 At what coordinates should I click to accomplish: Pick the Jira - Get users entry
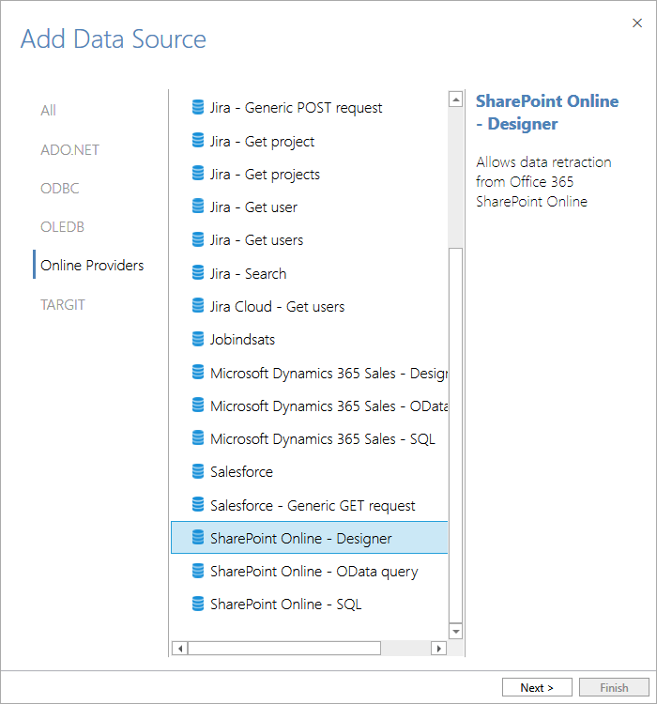click(309, 240)
